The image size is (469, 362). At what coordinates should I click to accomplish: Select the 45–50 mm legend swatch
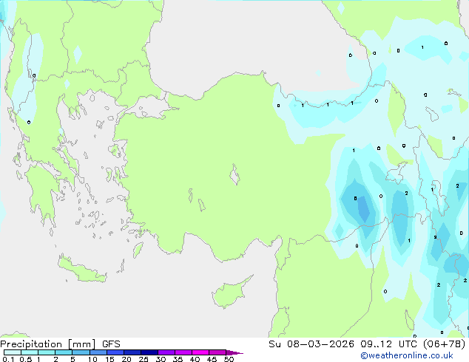217,352
